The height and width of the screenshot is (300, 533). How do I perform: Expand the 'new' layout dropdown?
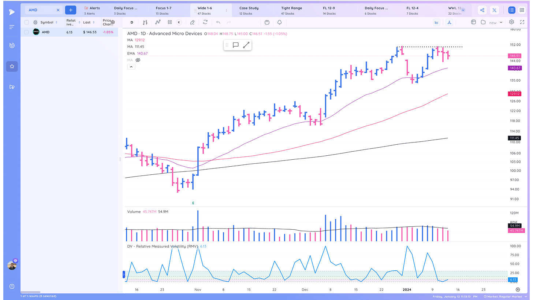495,23
